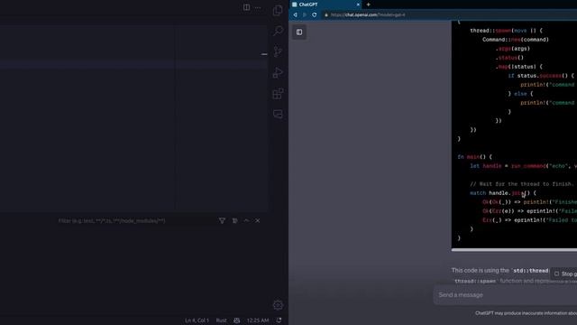The width and height of the screenshot is (577, 325).
Task: Click the 'This code is using the' response text
Action: (x=481, y=271)
